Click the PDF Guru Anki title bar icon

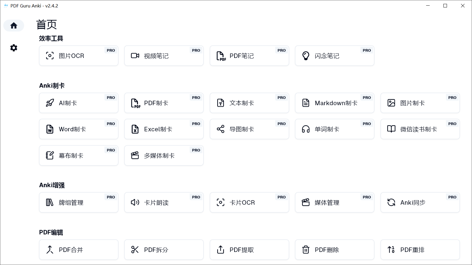click(6, 6)
